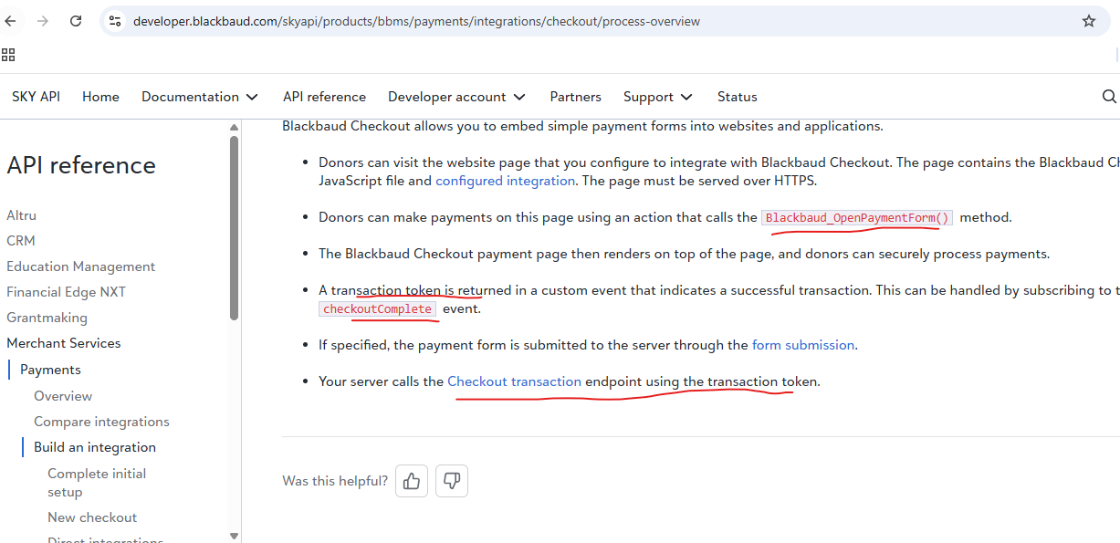Select Grantmaking in the sidebar
1120x543 pixels.
tap(47, 318)
